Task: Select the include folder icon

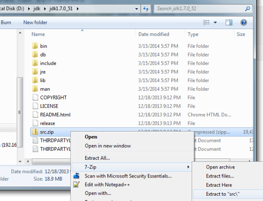Action: point(35,63)
